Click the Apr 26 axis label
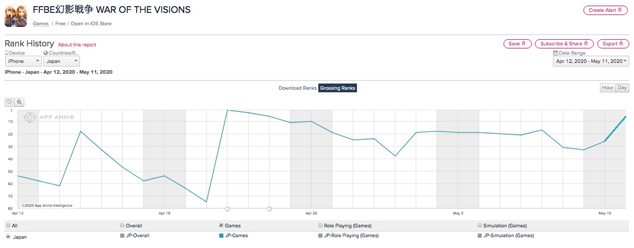This screenshot has height=248, width=634. tap(311, 213)
